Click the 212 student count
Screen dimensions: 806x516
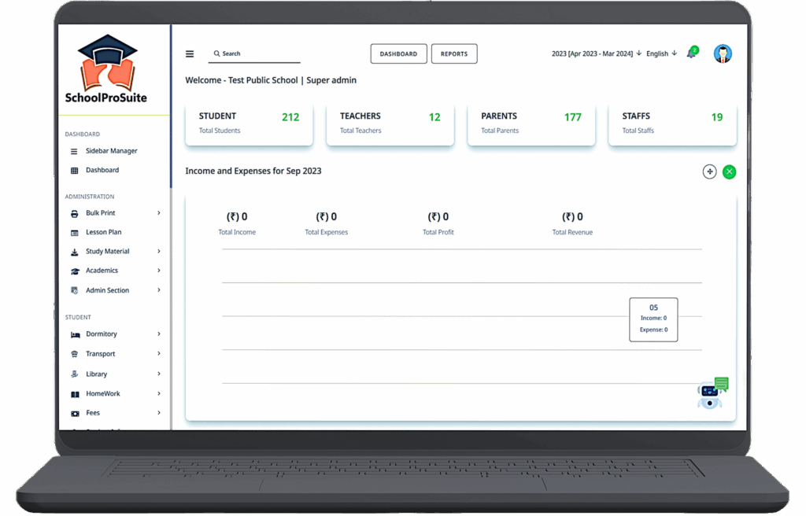[290, 117]
